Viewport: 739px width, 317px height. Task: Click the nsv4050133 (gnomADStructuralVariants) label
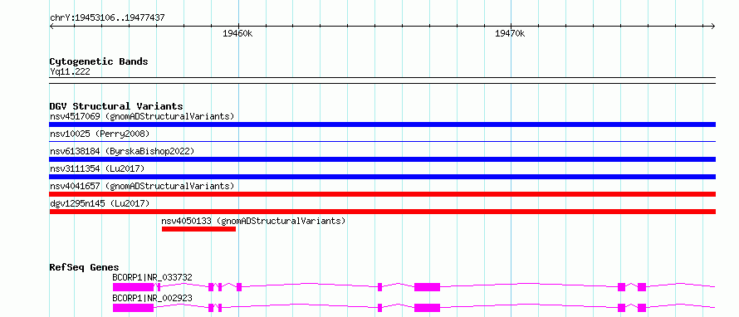click(253, 221)
